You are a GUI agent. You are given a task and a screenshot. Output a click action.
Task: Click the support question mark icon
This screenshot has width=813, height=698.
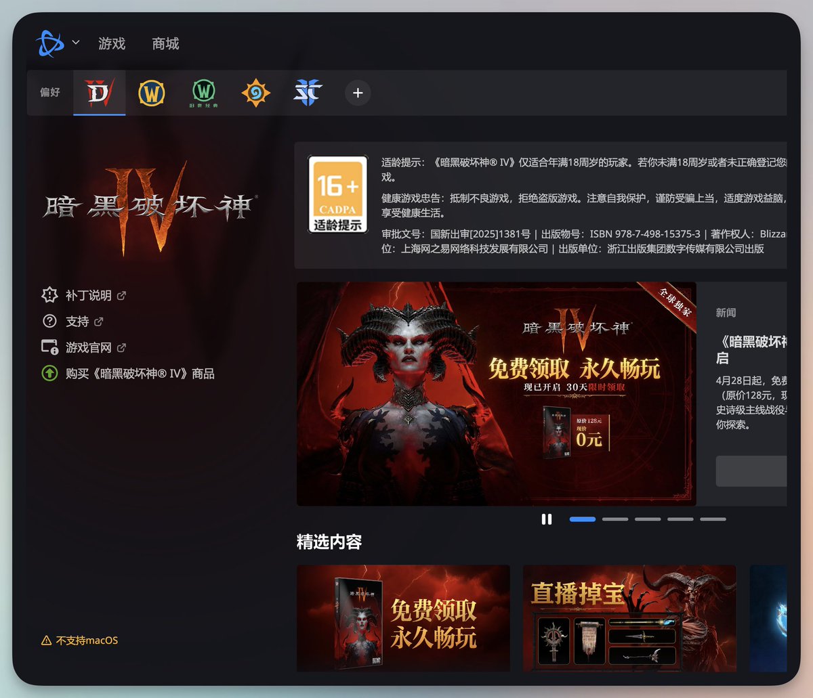(49, 322)
